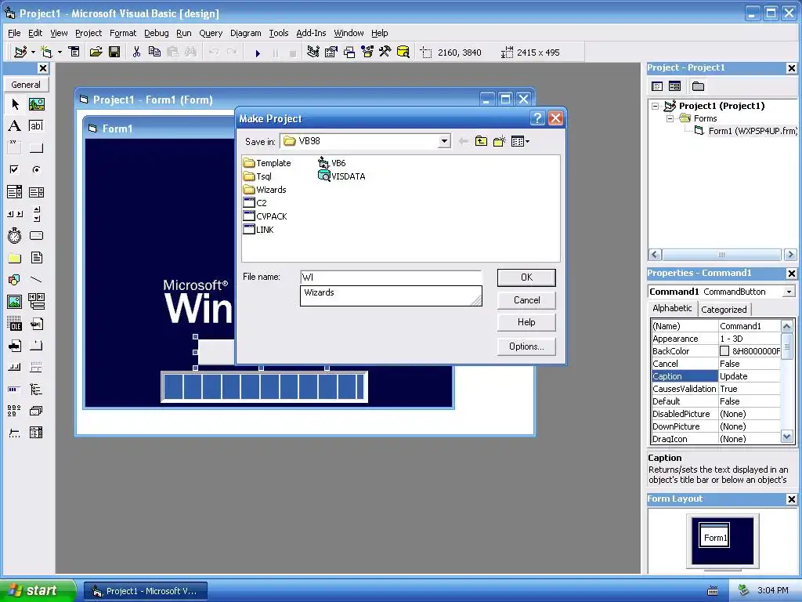The image size is (802, 602).
Task: Click OK in Make Project dialog
Action: pos(526,277)
